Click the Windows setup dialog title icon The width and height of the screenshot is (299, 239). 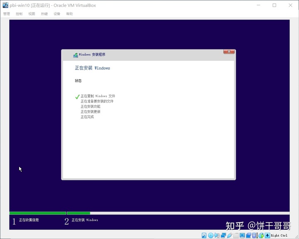tap(76, 55)
